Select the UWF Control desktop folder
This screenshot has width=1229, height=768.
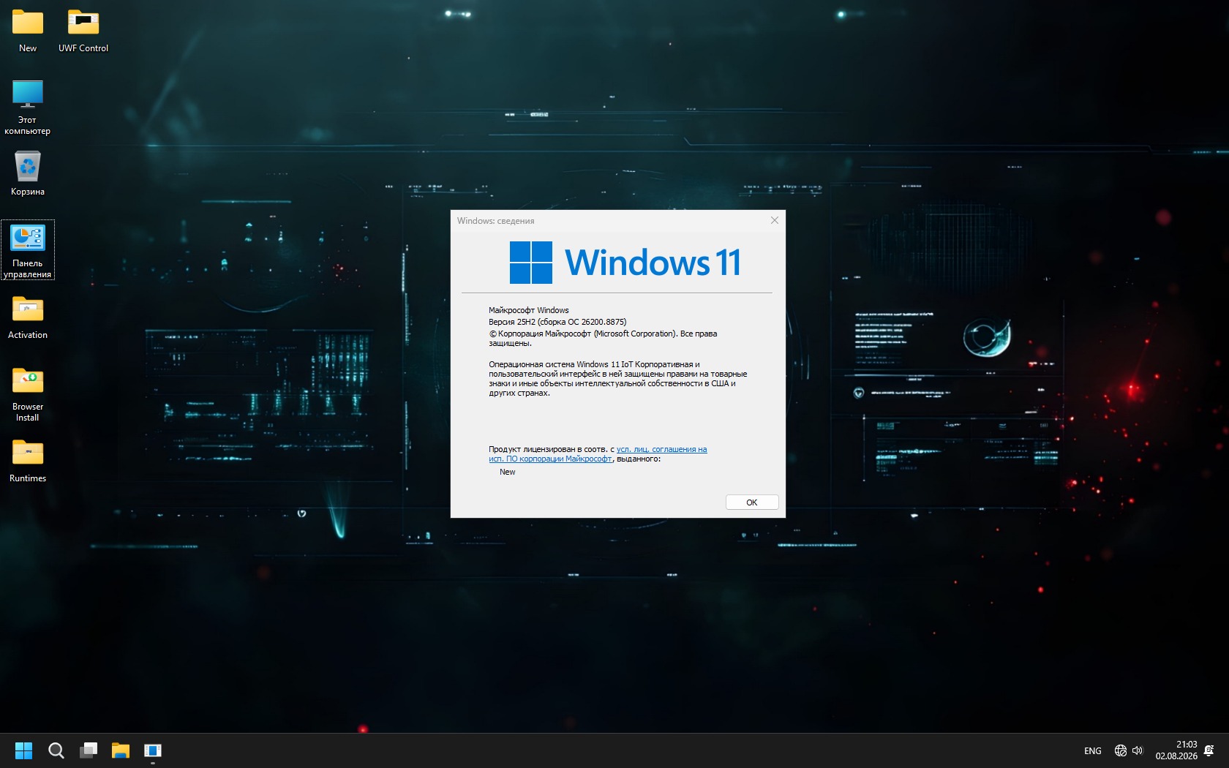point(83,31)
